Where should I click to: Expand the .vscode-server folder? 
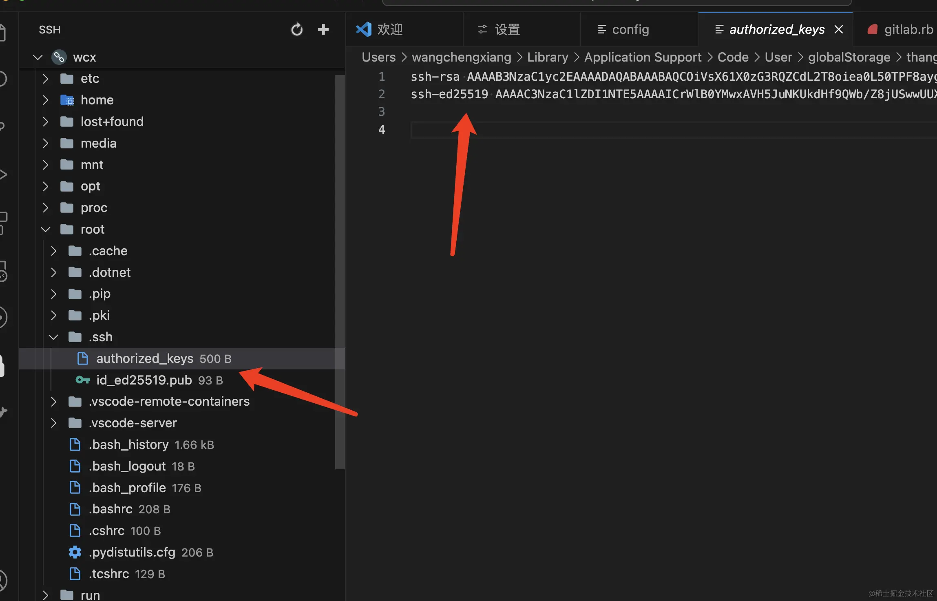53,423
